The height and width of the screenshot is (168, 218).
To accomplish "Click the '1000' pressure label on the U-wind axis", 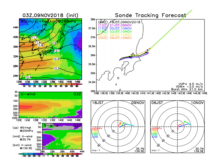I will [x=15, y=118].
